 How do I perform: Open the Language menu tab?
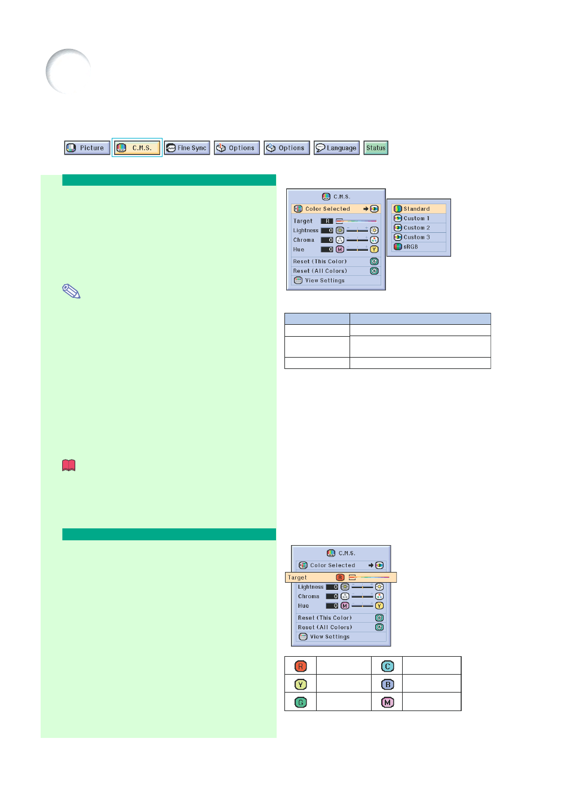337,148
